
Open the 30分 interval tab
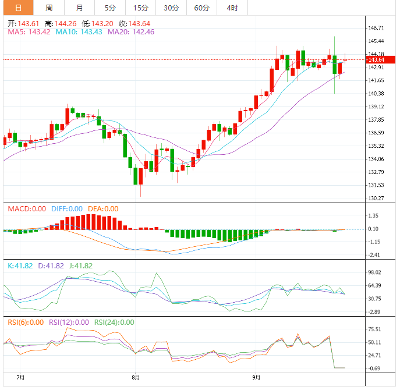point(171,8)
